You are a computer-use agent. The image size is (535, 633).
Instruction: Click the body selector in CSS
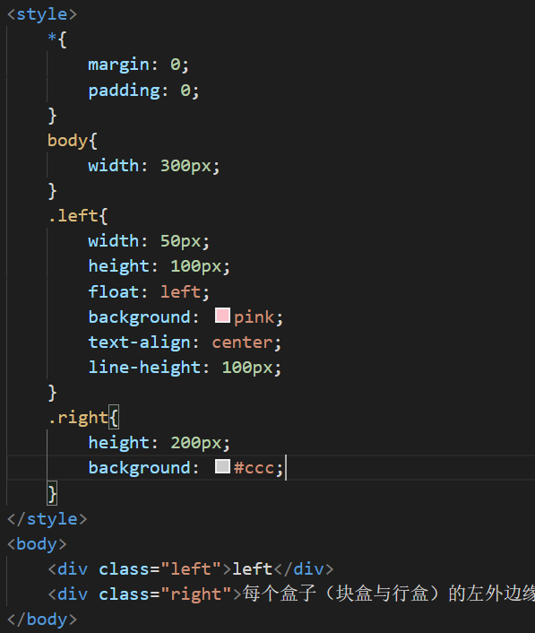(67, 141)
